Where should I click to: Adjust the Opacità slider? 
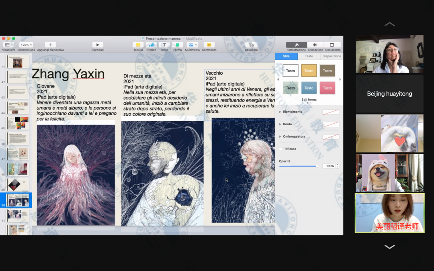pyautogui.click(x=299, y=166)
